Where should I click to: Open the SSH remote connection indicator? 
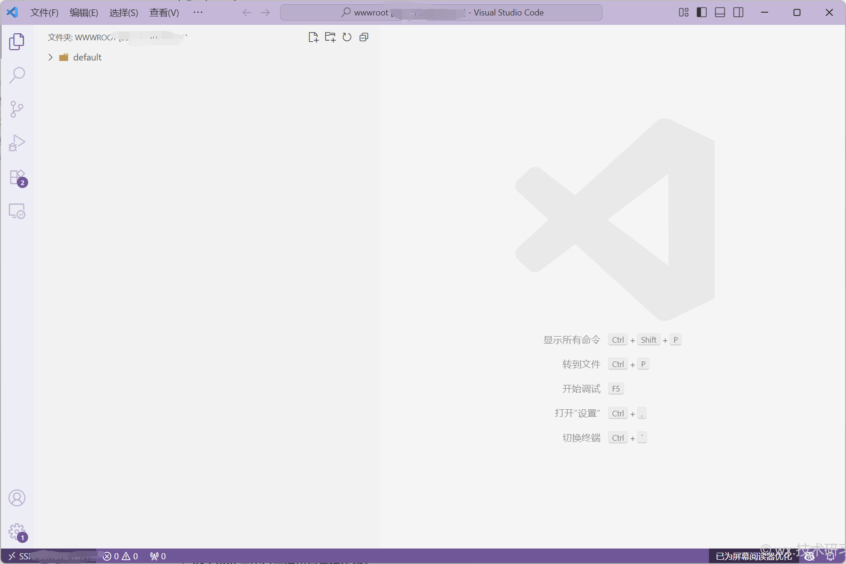(x=49, y=556)
